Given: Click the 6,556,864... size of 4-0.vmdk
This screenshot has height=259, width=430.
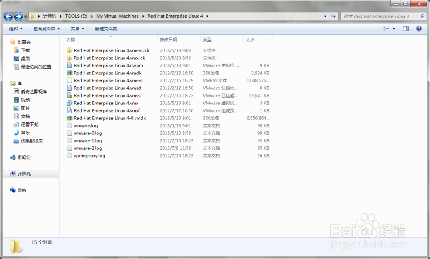Looking at the screenshot, I should 258,118.
